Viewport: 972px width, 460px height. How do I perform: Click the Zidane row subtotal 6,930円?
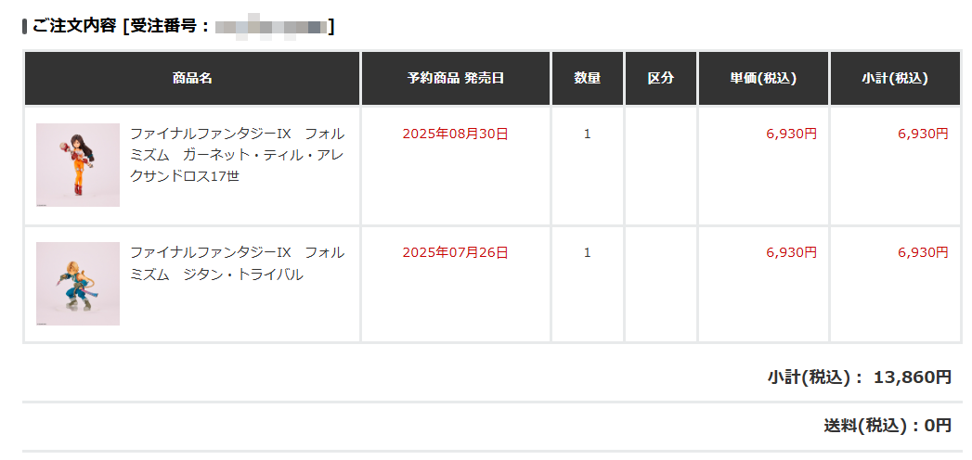click(923, 252)
